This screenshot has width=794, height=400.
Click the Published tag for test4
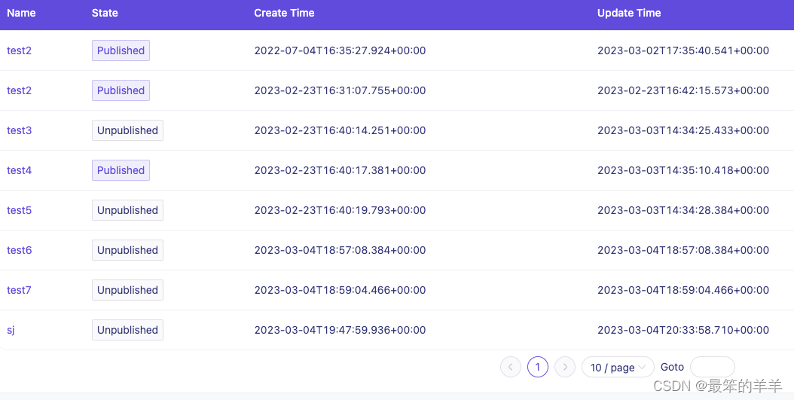tap(121, 171)
